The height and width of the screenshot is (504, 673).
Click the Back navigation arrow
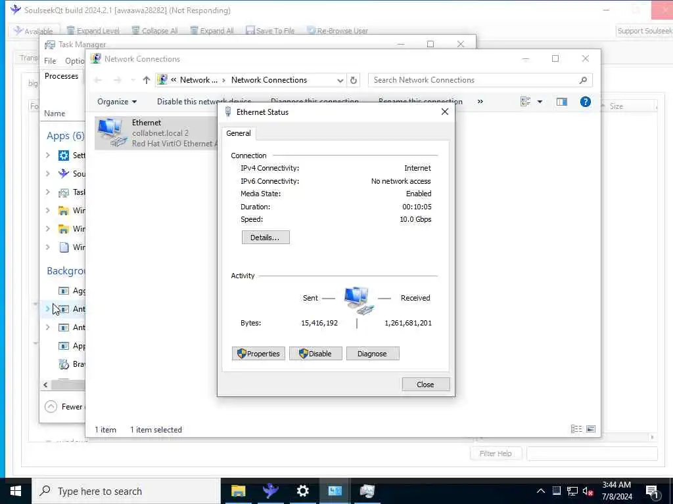click(98, 80)
